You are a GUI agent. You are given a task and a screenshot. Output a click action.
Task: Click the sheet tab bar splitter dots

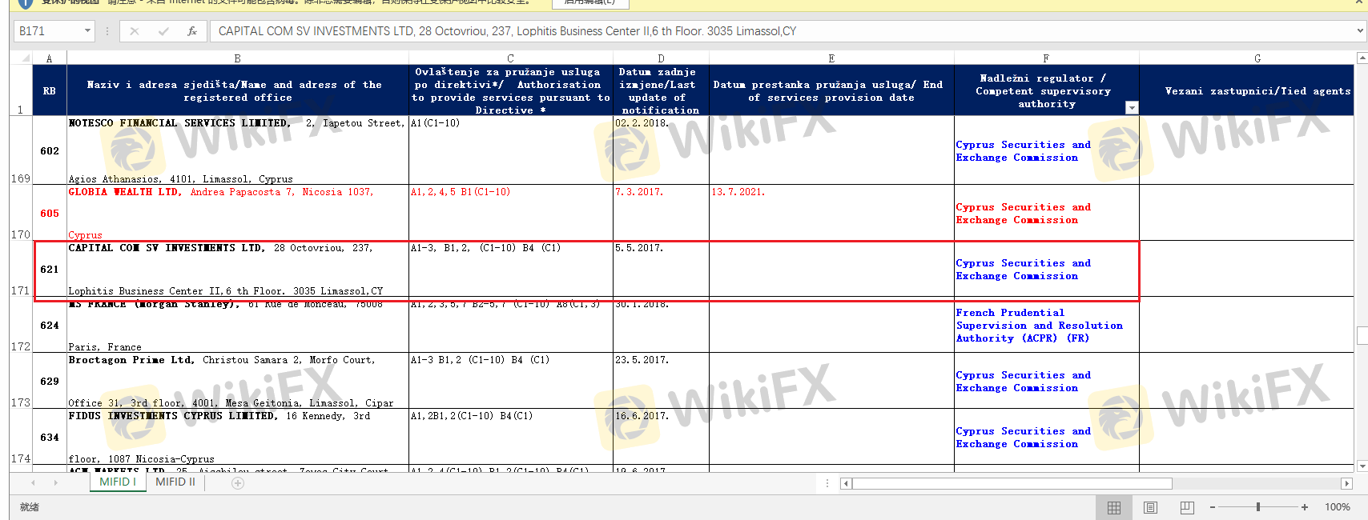click(x=827, y=483)
